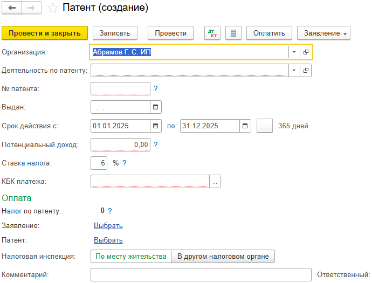Open calendar for Срок действия с date
372x283 pixels.
pyautogui.click(x=156, y=126)
